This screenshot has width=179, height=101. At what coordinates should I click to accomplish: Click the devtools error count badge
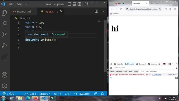pos(164,64)
